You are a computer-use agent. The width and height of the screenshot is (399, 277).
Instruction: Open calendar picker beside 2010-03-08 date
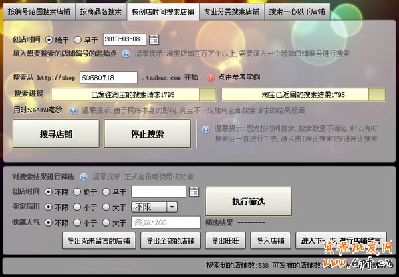click(x=154, y=39)
